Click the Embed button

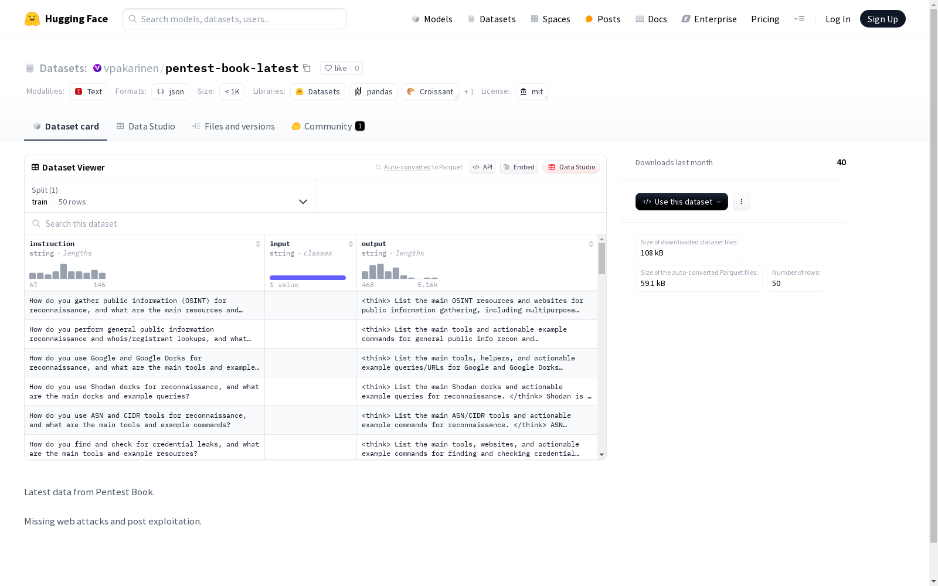(519, 167)
